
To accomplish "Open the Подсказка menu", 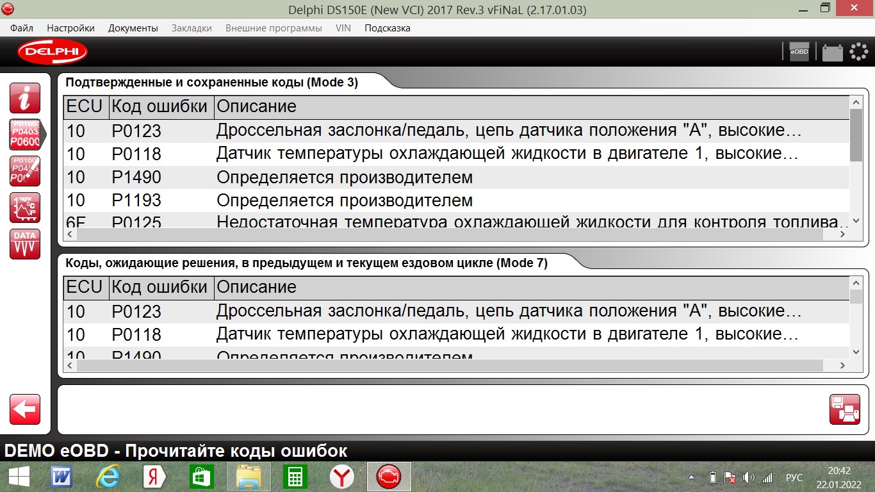I will pyautogui.click(x=387, y=28).
